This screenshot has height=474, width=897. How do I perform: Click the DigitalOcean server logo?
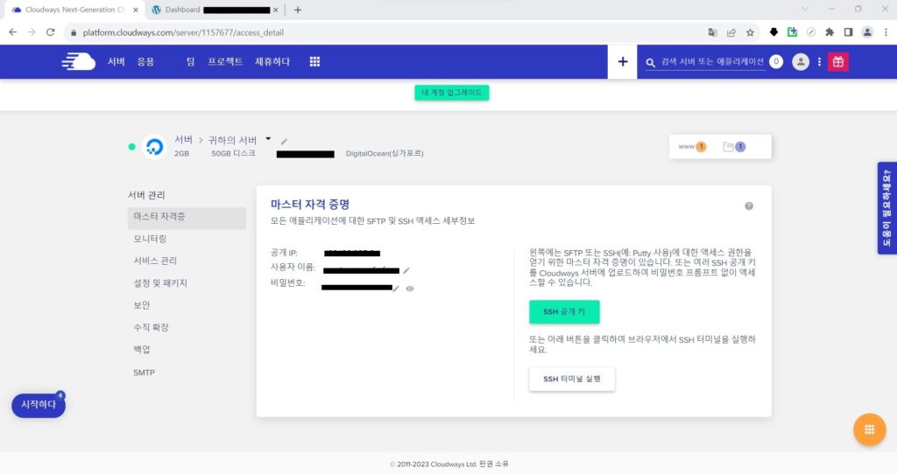point(154,147)
